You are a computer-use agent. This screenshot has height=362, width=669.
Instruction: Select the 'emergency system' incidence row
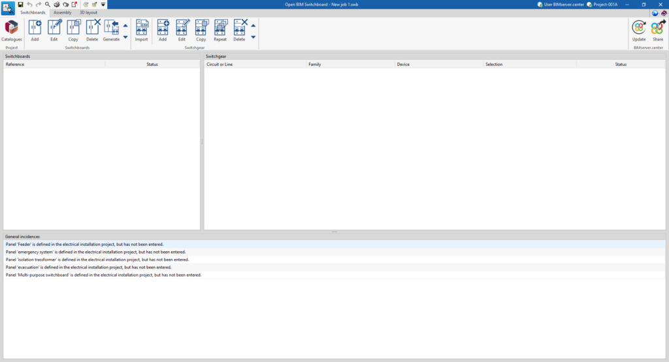pyautogui.click(x=334, y=252)
